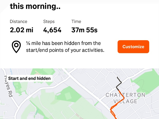Screen dimensions: 159x119
Task: Tap the hidden mileage privacy notice text
Action: [x=65, y=47]
